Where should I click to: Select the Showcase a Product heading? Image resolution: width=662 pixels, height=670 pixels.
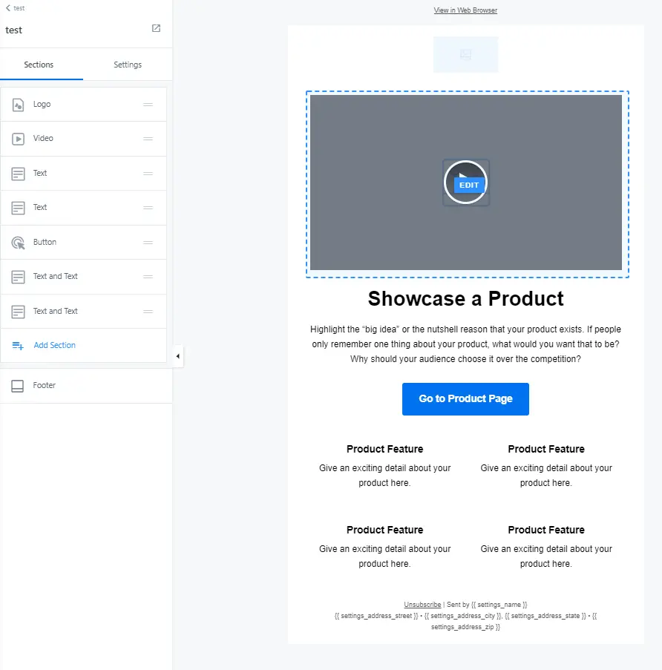[x=465, y=299]
